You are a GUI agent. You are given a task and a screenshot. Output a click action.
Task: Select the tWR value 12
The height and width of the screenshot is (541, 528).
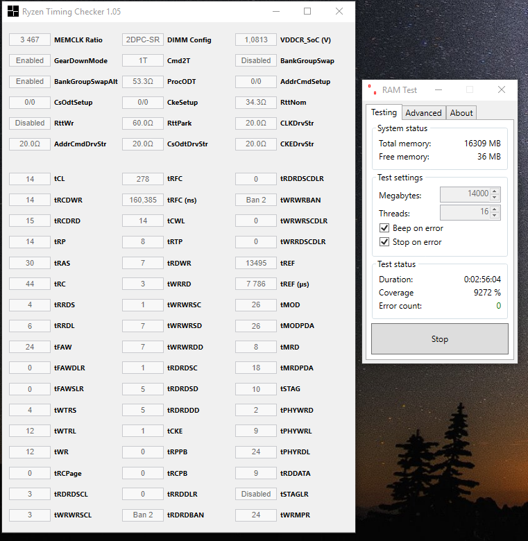click(x=30, y=452)
